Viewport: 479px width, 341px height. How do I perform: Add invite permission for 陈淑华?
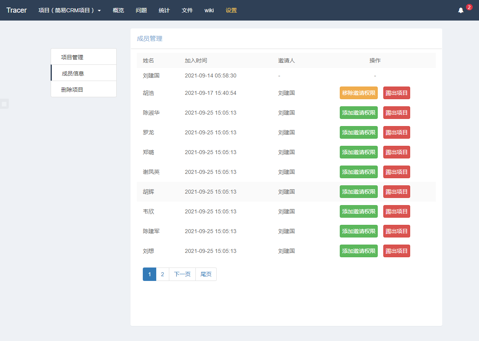(x=358, y=113)
